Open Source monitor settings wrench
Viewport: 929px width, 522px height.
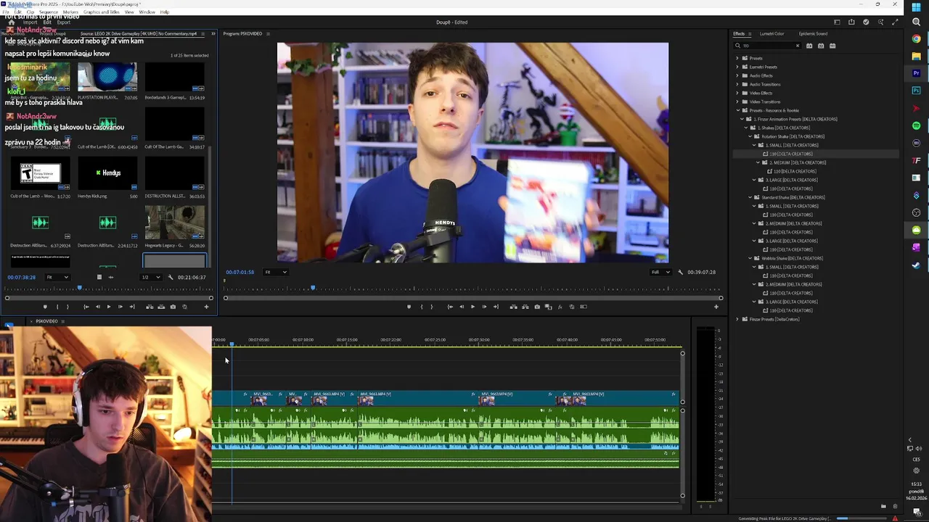coord(171,277)
